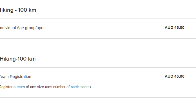This screenshot has width=196, height=101.
Task: Click the divider line under the first heading
Action: pyautogui.click(x=98, y=19)
